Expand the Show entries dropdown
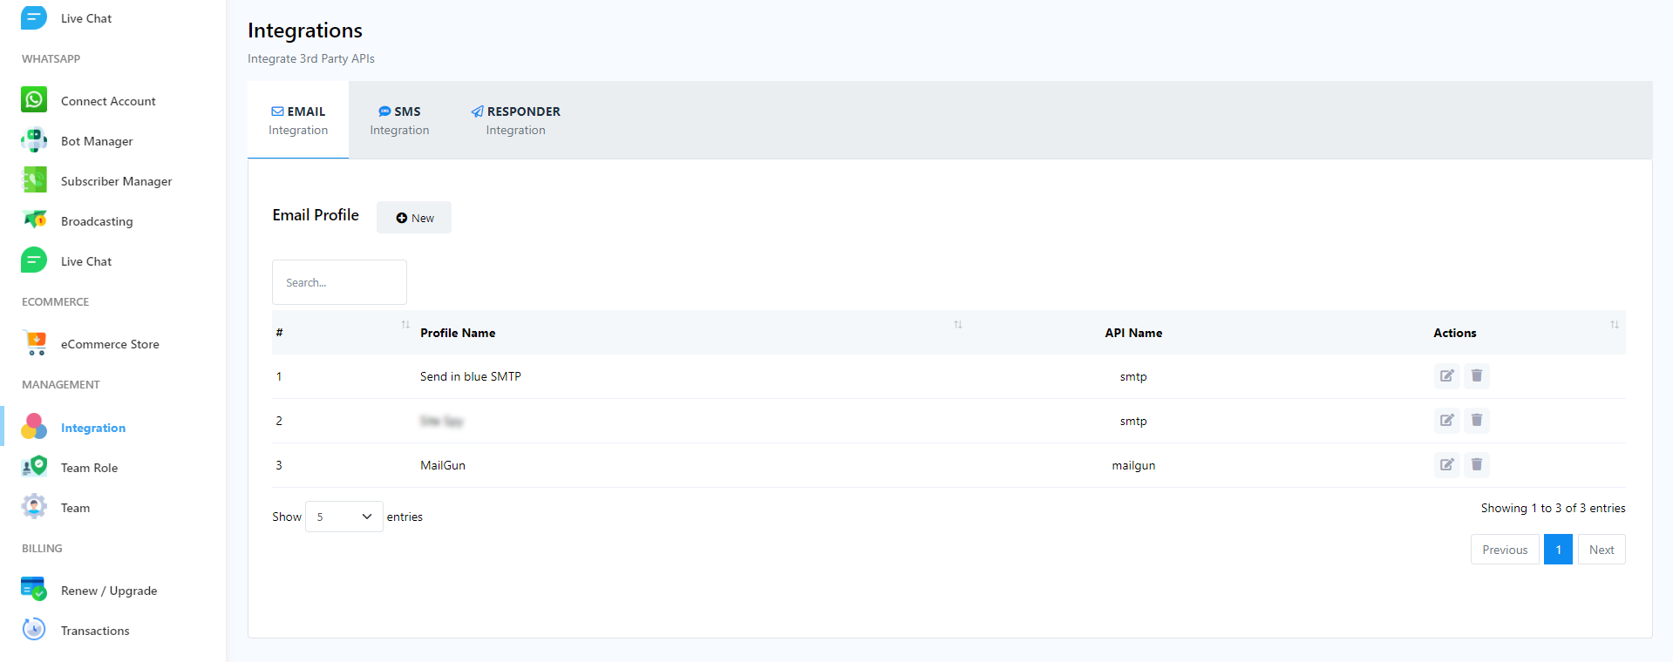 (x=343, y=517)
